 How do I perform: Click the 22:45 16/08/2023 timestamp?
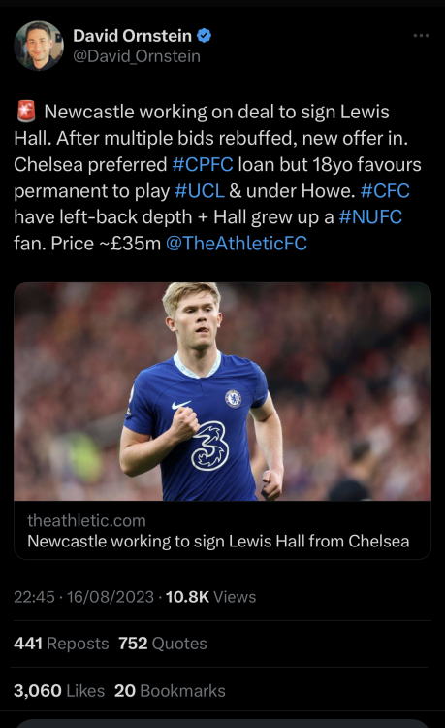(83, 597)
